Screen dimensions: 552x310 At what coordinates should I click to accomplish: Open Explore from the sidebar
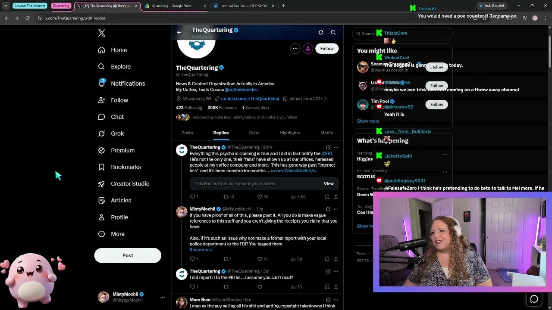[x=114, y=67]
